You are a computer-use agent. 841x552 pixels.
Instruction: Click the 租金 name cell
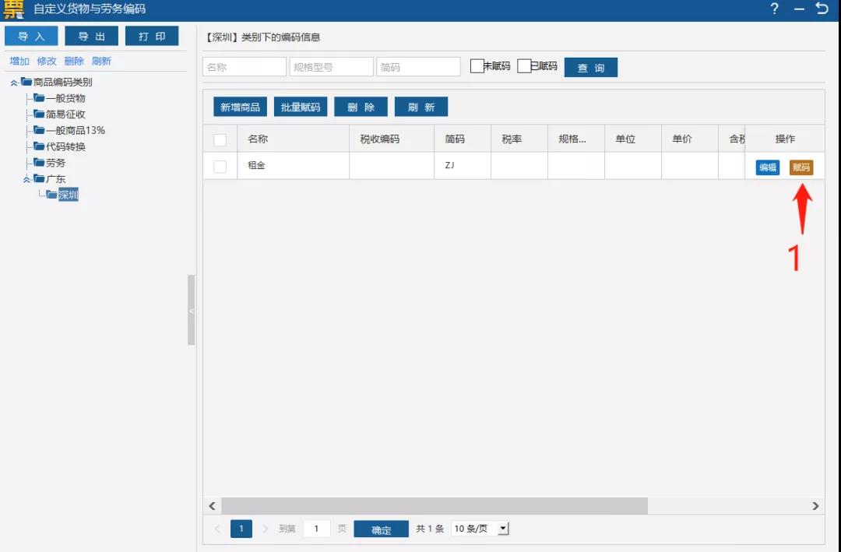click(x=294, y=165)
